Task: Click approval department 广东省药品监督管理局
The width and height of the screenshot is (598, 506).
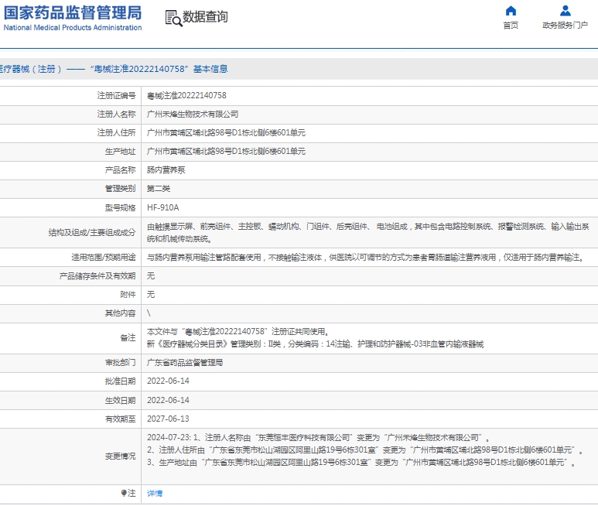Action: [185, 362]
